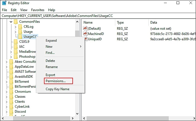Image resolution: width=196 pixels, height=121 pixels.
Task: Collapse the CommonFiles tree node
Action: coord(11,22)
